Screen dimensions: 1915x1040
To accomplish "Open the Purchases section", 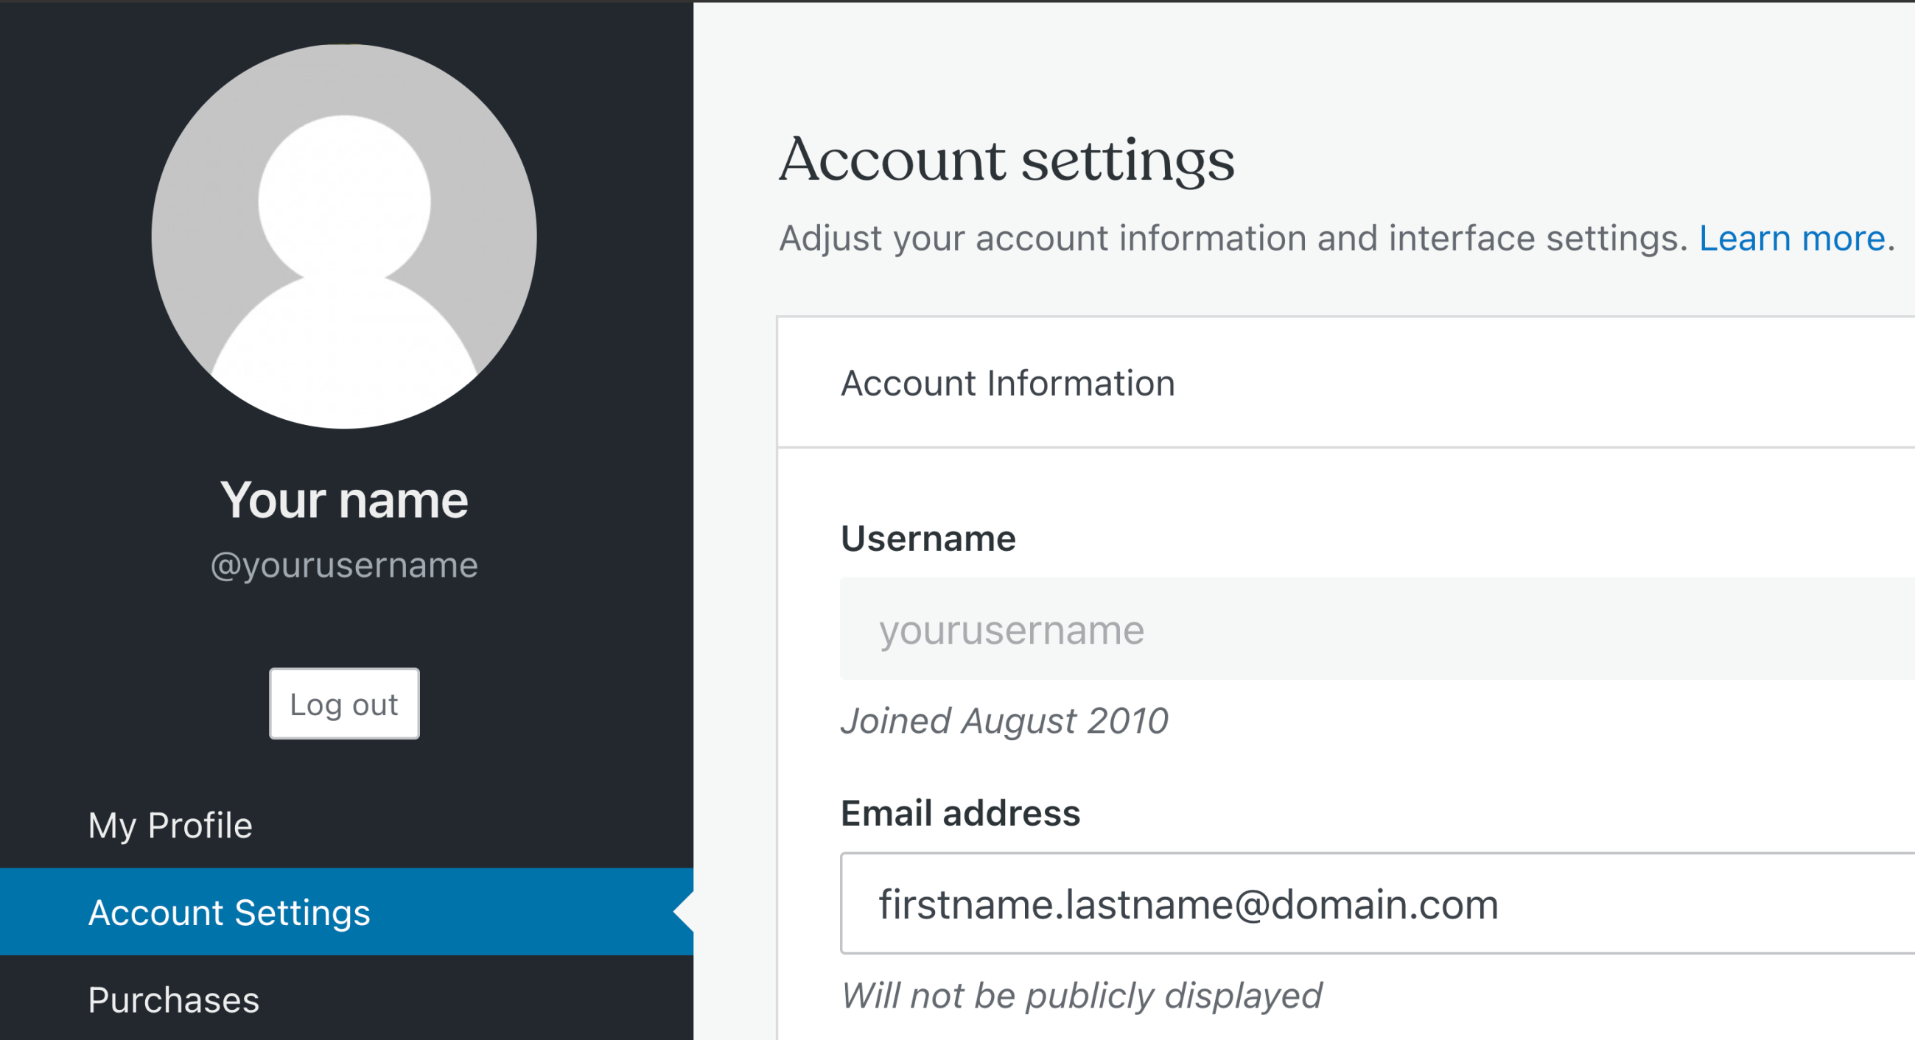I will tap(173, 1000).
